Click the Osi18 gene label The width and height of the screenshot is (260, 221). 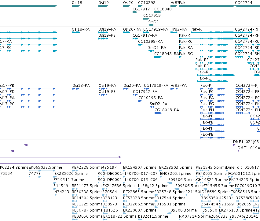pos(77,3)
